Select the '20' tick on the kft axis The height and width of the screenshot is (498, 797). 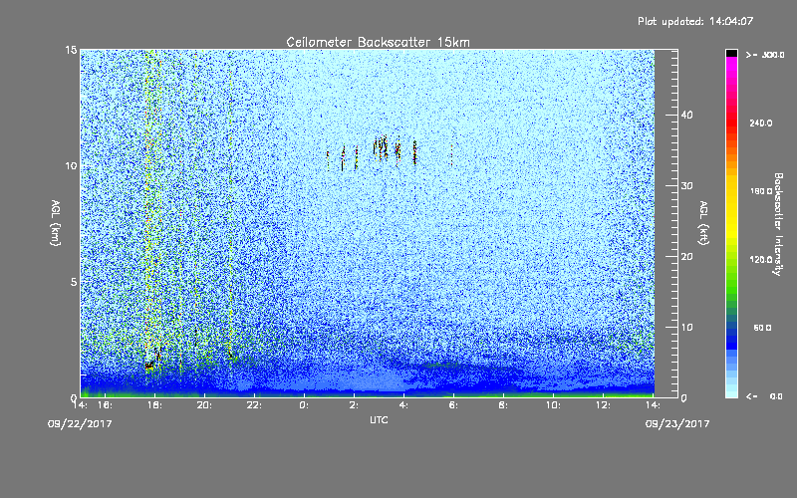click(686, 257)
